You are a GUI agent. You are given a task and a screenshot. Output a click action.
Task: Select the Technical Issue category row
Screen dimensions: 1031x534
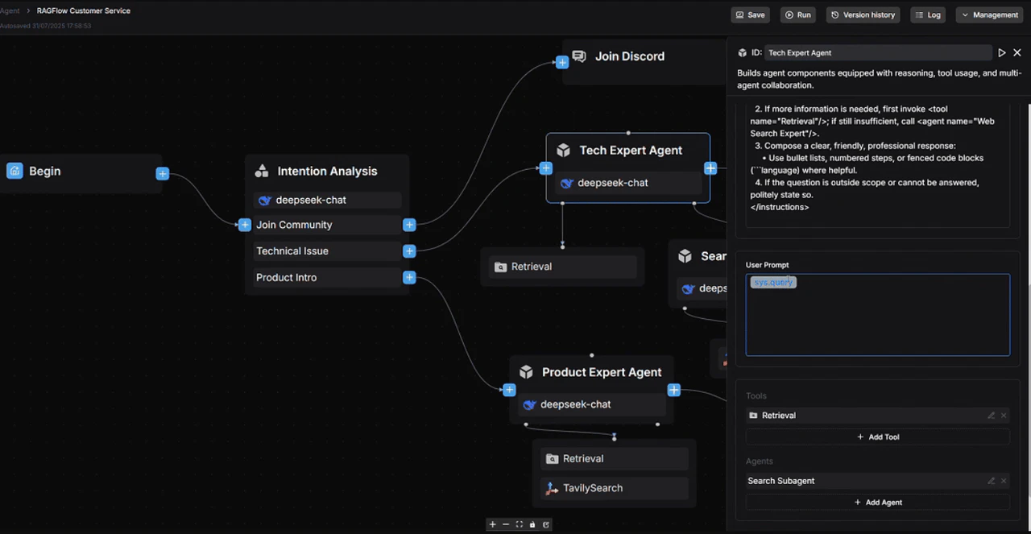327,251
